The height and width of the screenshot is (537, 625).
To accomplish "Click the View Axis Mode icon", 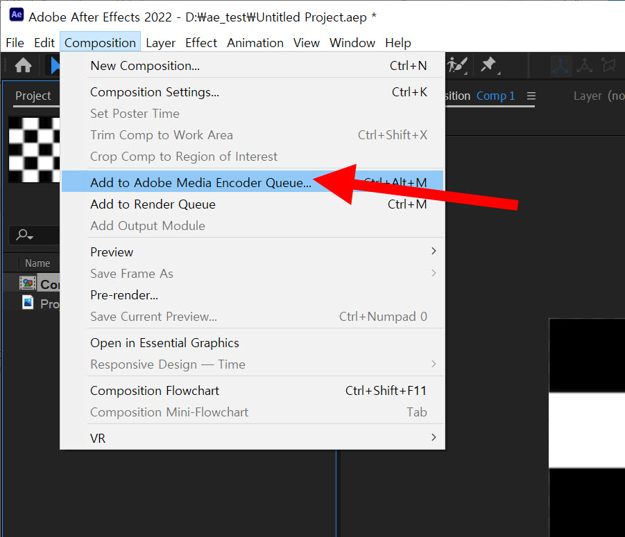I will pos(608,65).
